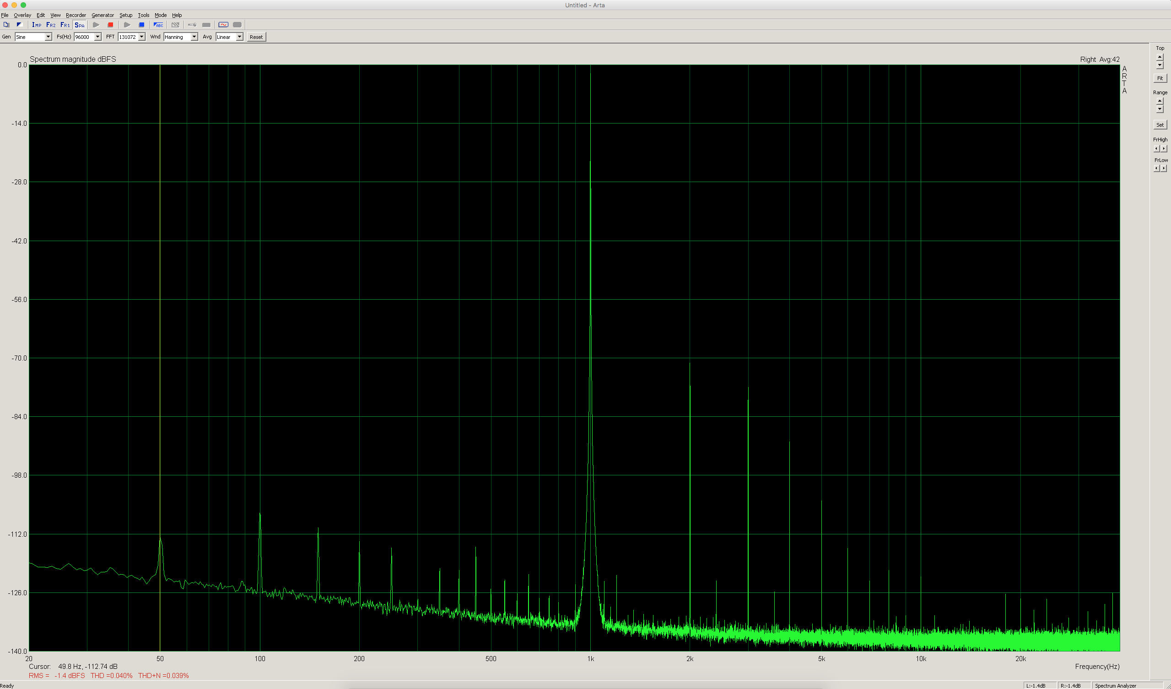1171x689 pixels.
Task: Open the Generator menu
Action: pyautogui.click(x=103, y=16)
